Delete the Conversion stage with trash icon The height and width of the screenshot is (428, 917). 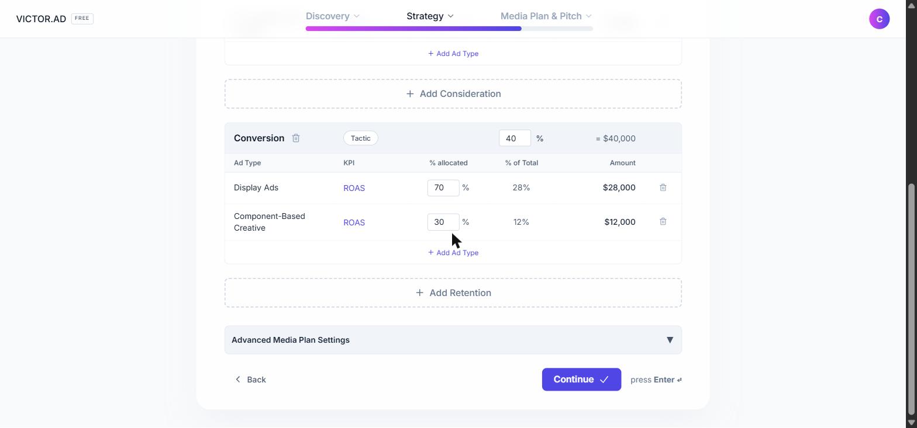coord(296,138)
